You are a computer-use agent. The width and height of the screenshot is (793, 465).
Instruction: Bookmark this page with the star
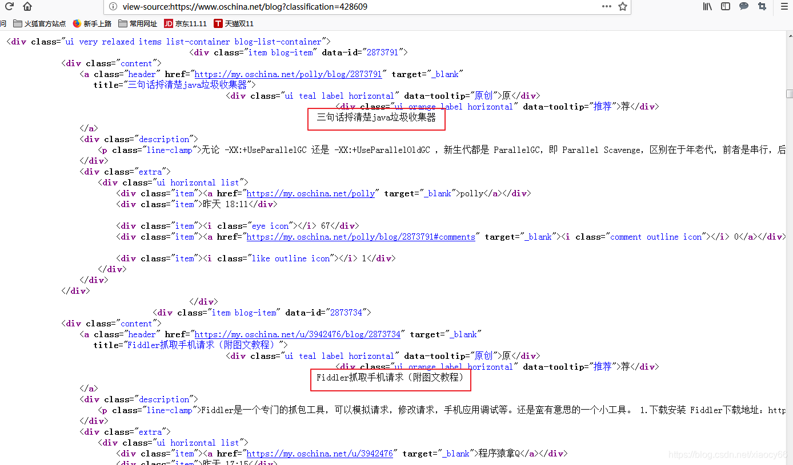[623, 7]
